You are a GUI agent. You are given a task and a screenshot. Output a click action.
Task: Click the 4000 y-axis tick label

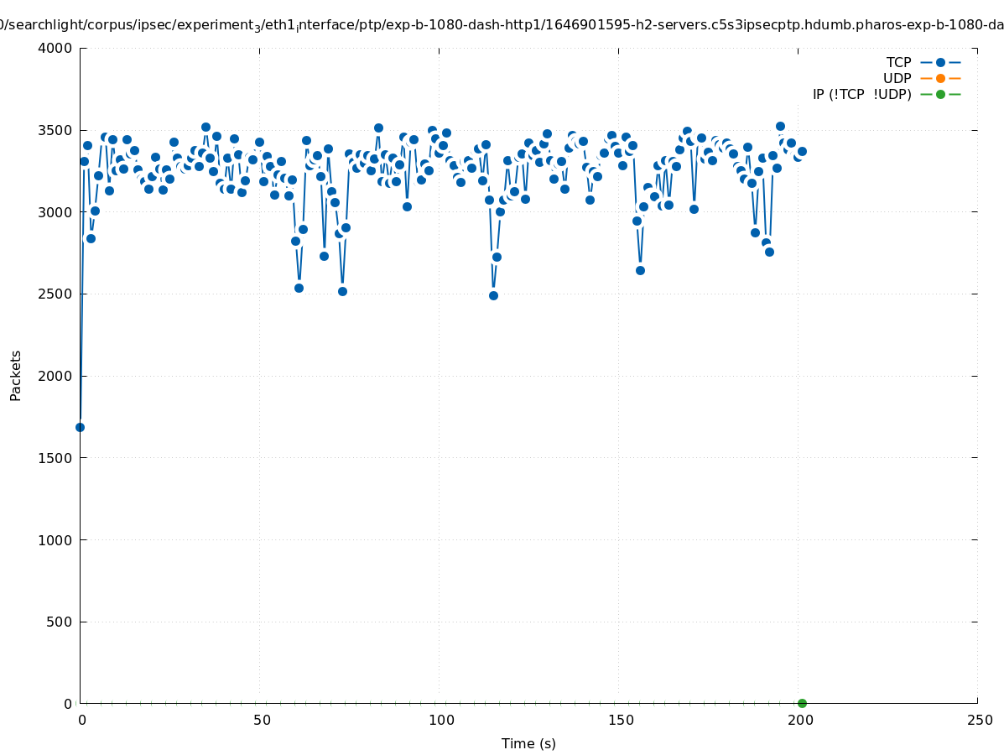(x=55, y=48)
